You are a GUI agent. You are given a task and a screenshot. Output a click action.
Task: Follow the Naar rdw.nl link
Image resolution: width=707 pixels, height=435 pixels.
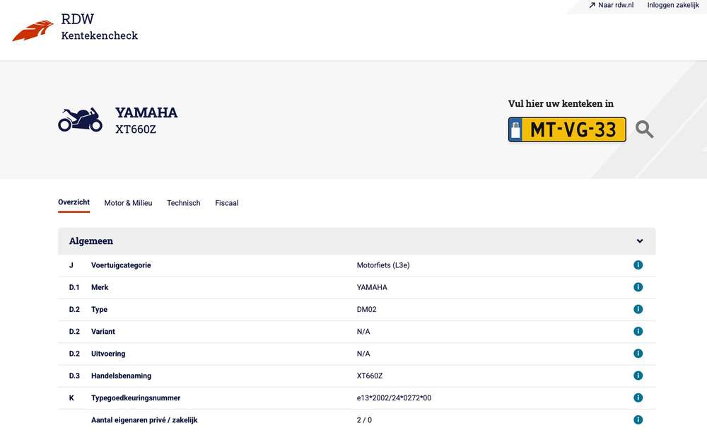616,5
